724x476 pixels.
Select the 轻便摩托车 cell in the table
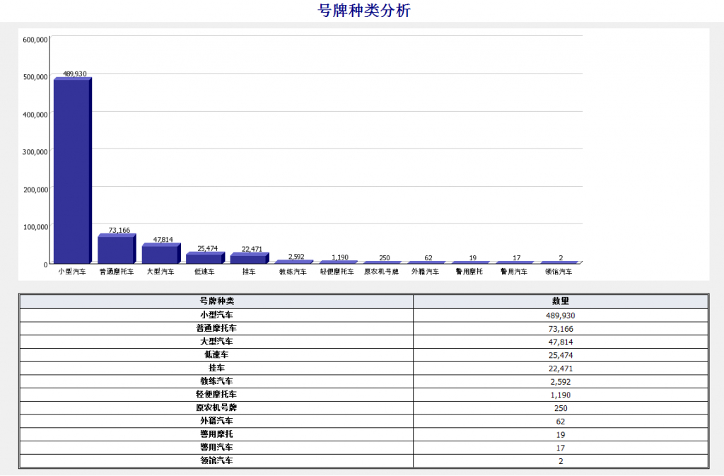pyautogui.click(x=216, y=395)
